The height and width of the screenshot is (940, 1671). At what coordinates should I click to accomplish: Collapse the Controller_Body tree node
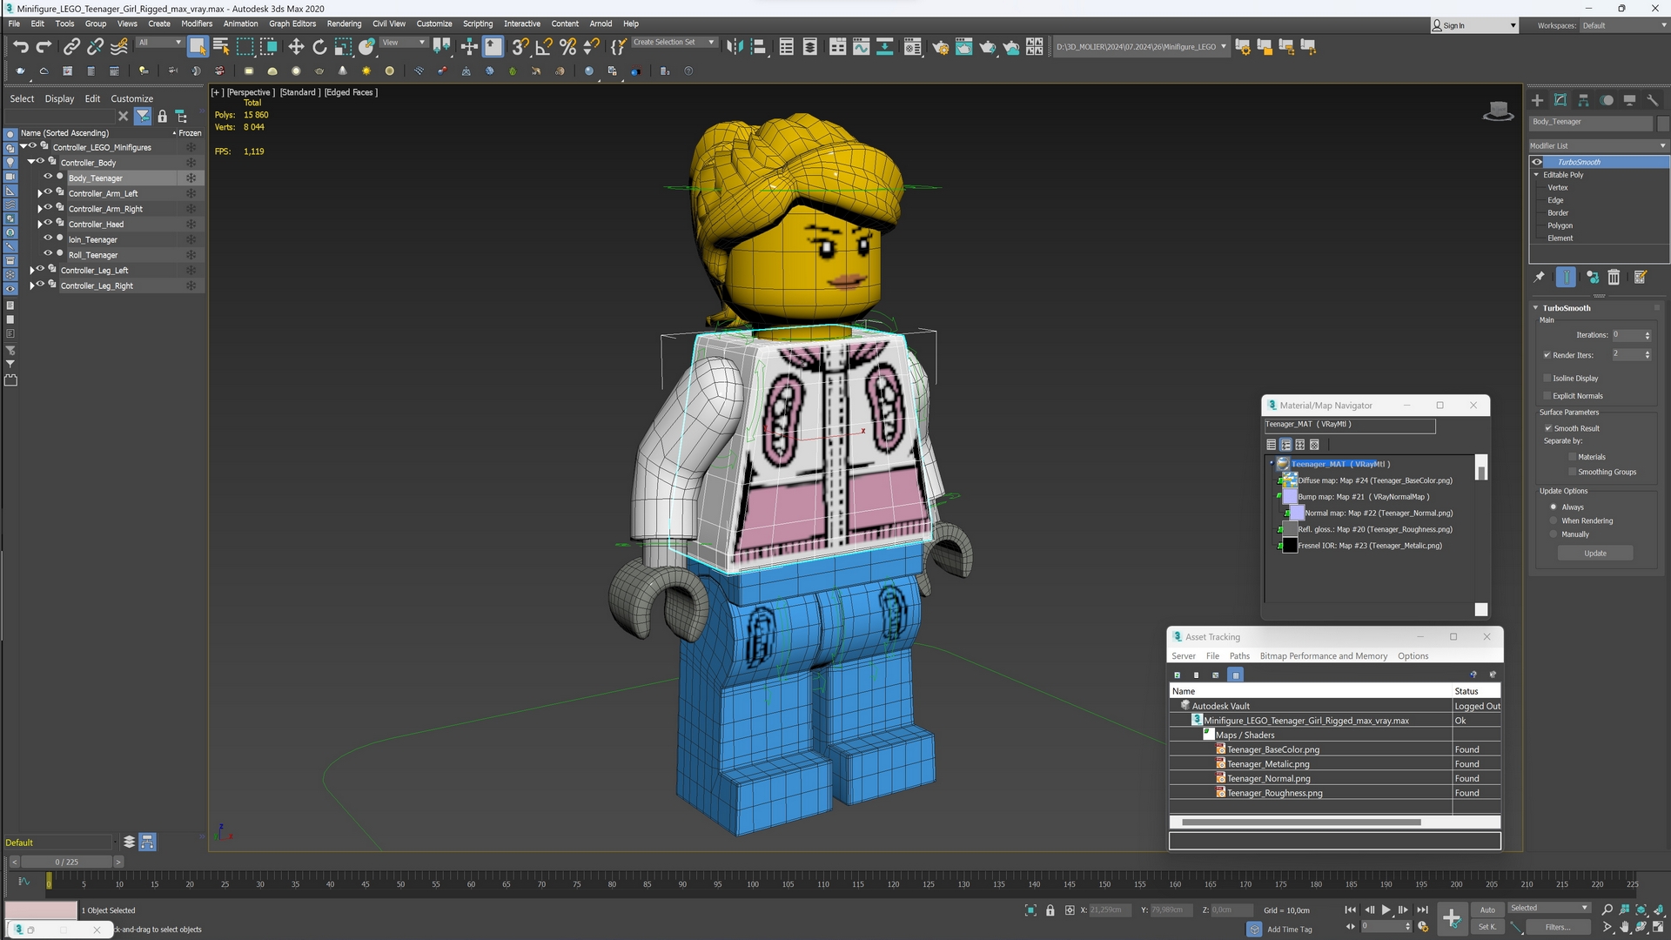[x=31, y=162]
